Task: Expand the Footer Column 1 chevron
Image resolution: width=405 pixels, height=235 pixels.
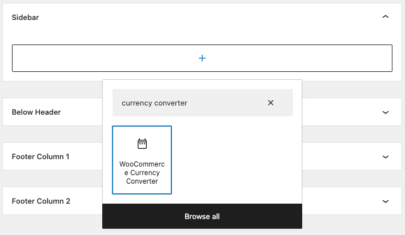Action: (x=386, y=156)
